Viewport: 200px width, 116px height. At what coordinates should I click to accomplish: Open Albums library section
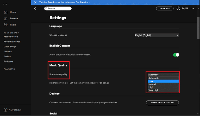[8, 52]
